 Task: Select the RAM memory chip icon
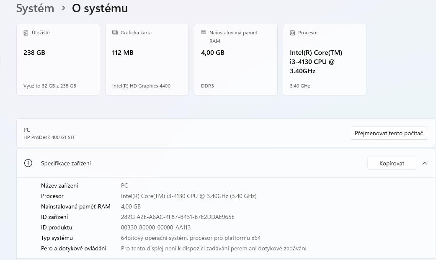(x=204, y=32)
